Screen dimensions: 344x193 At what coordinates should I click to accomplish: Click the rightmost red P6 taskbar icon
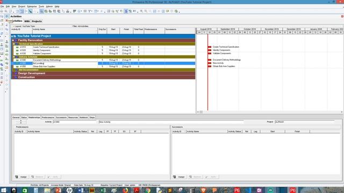[292, 190]
